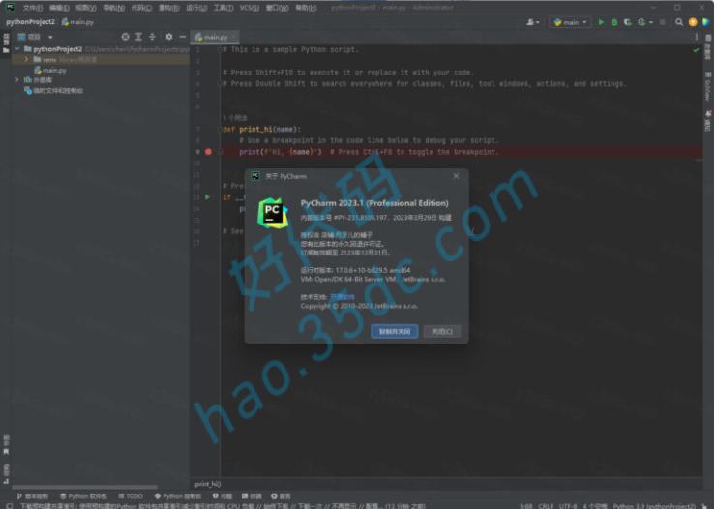Viewport: 717px width, 509px height.
Task: Select main.py in the project tree
Action: (50, 70)
